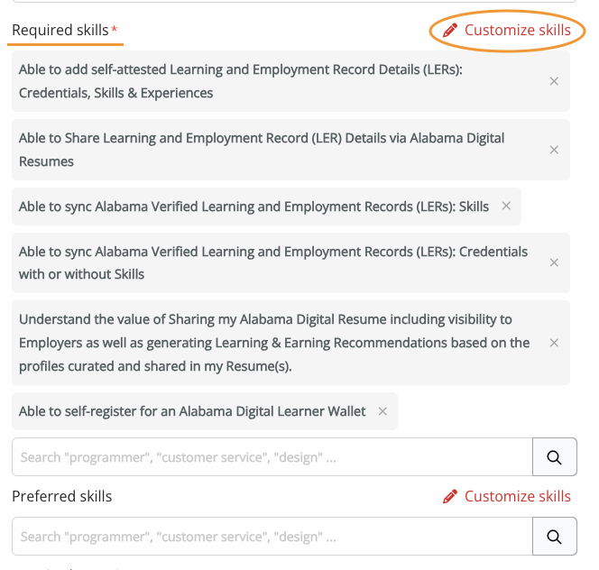Click the Preferred skills search magnifier button
The image size is (599, 570).
554,537
